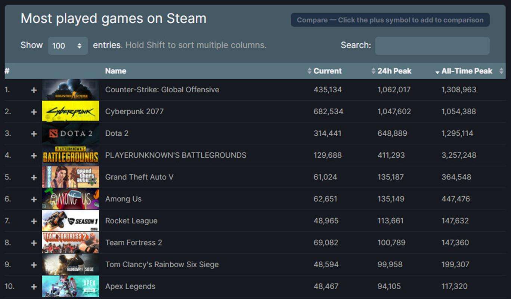511x299 pixels.
Task: Add Dota 2 to comparison
Action: (x=34, y=134)
